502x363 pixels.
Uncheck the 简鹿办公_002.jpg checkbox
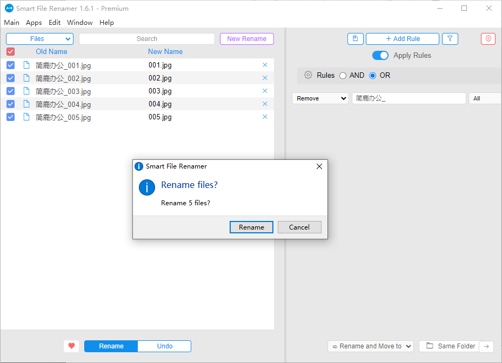click(10, 78)
